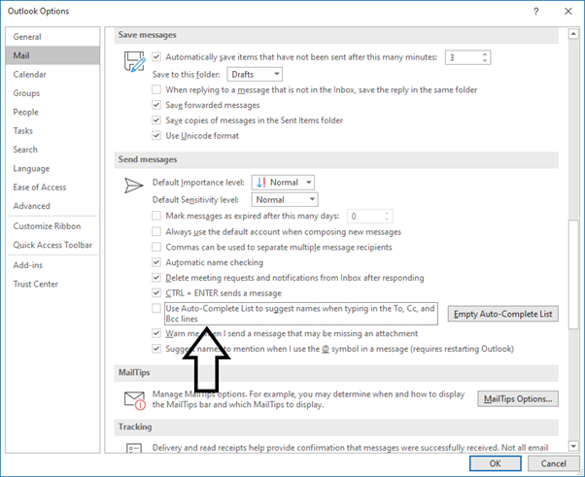Open the Add-ins category
Screen dimensions: 585x477
pos(52,265)
